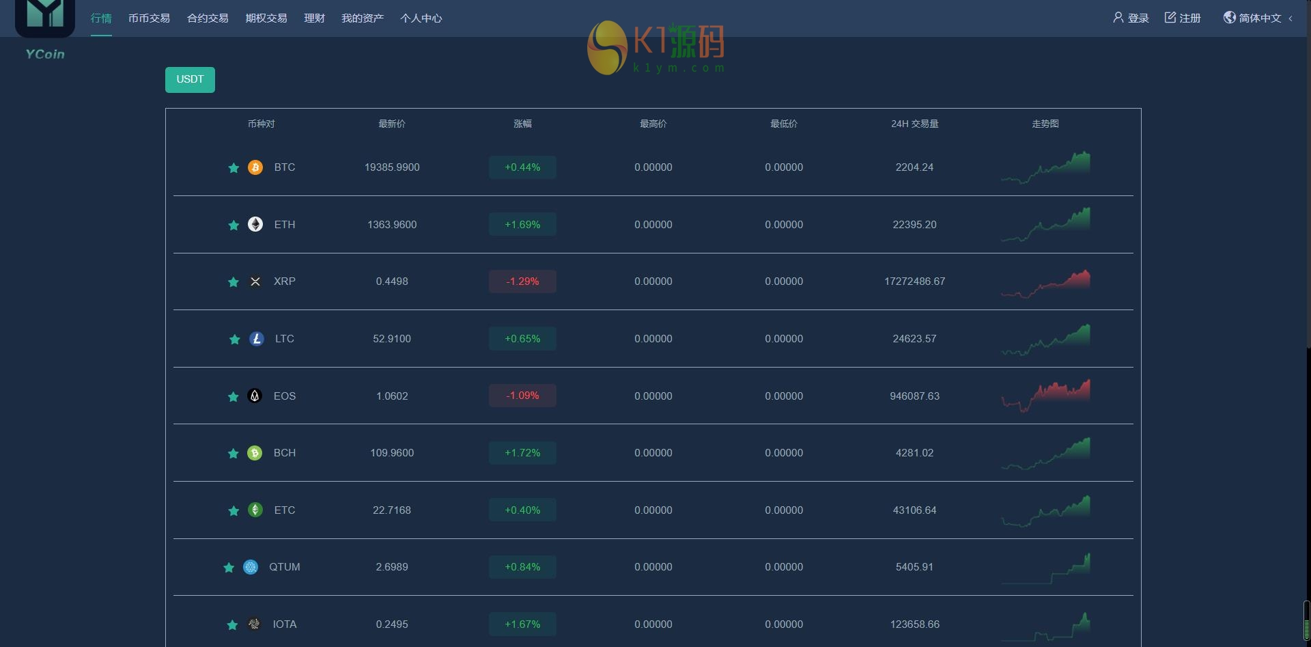Open the QTUM trend chart thumbnail
This screenshot has height=647, width=1311.
pos(1045,568)
